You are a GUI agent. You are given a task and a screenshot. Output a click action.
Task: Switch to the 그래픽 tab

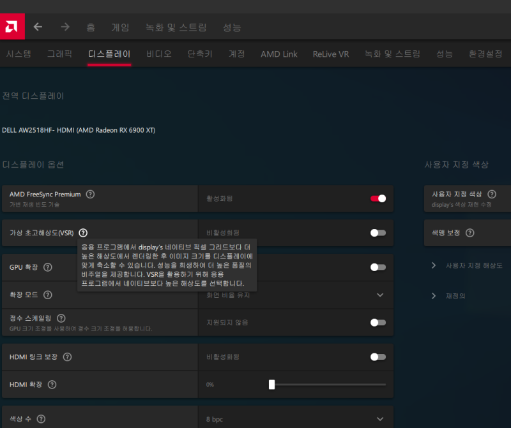point(59,54)
